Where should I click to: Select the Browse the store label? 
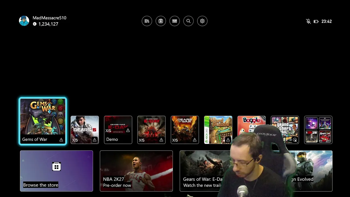pos(41,185)
